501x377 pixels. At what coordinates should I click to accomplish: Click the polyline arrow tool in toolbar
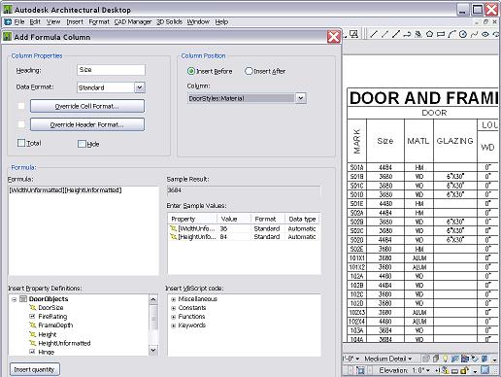[407, 34]
